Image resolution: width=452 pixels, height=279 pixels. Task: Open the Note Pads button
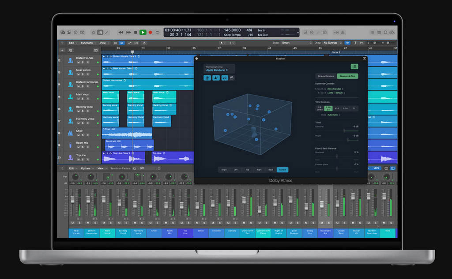[x=379, y=33]
